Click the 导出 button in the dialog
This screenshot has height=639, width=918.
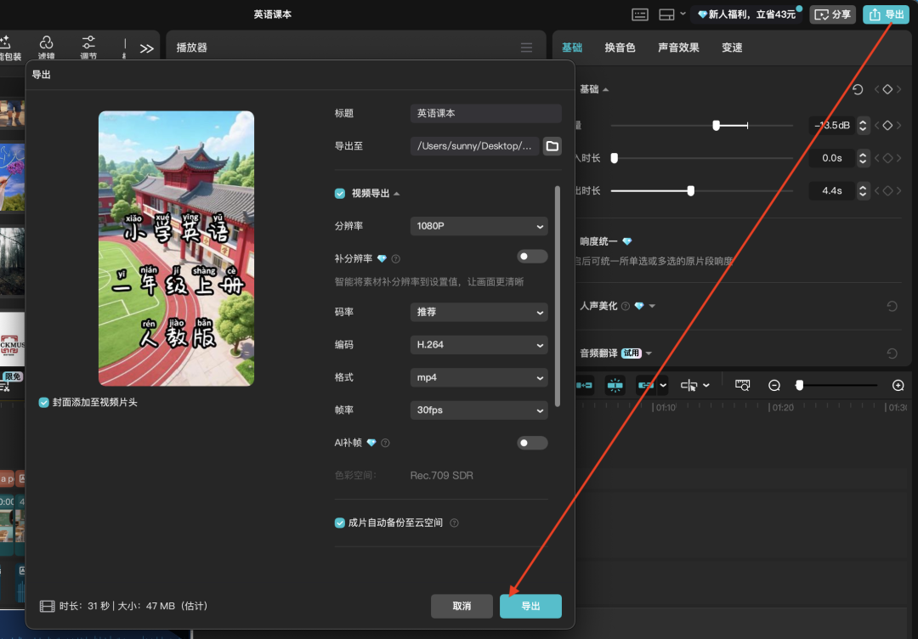530,606
